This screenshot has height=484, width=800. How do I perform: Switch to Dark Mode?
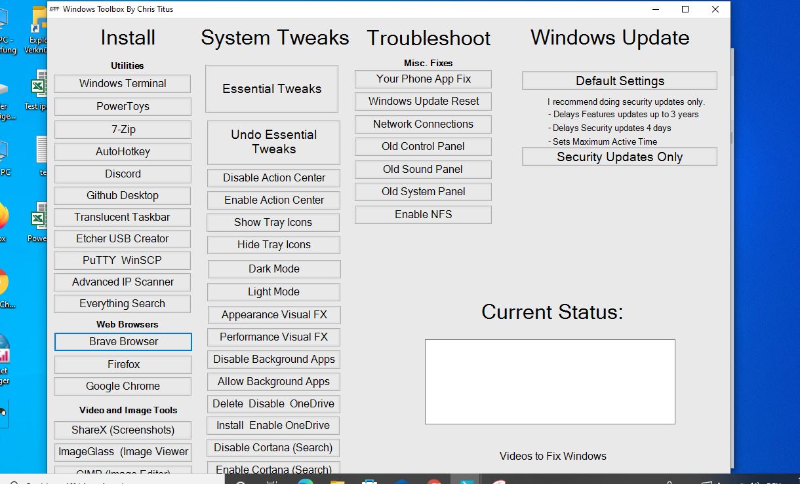[274, 269]
